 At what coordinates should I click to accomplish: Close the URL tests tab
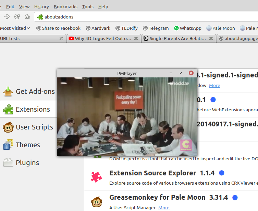pyautogui.click(x=61, y=38)
